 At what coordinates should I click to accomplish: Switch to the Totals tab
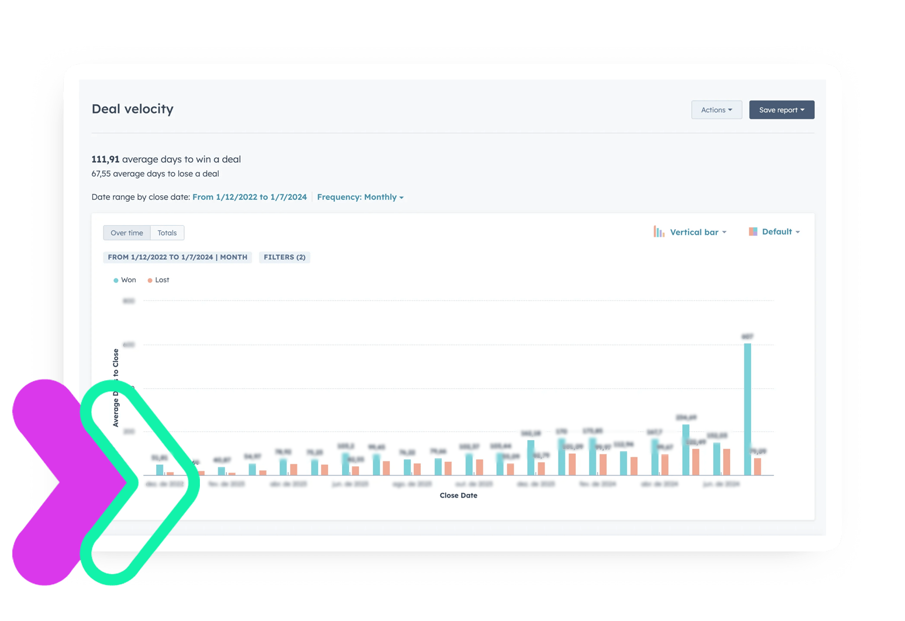[167, 233]
